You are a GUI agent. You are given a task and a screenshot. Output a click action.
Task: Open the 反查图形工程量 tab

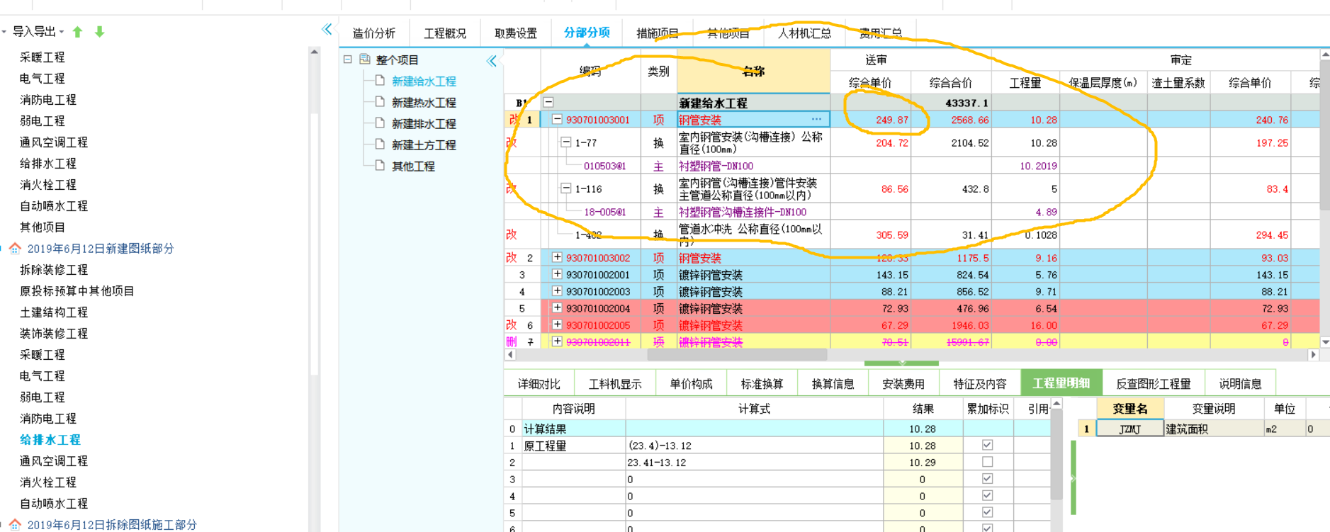click(x=1154, y=384)
